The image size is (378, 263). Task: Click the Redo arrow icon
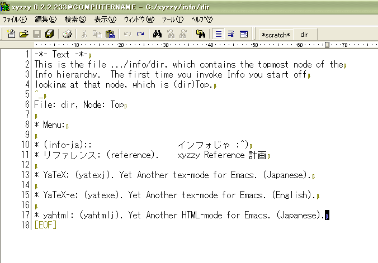coord(140,34)
